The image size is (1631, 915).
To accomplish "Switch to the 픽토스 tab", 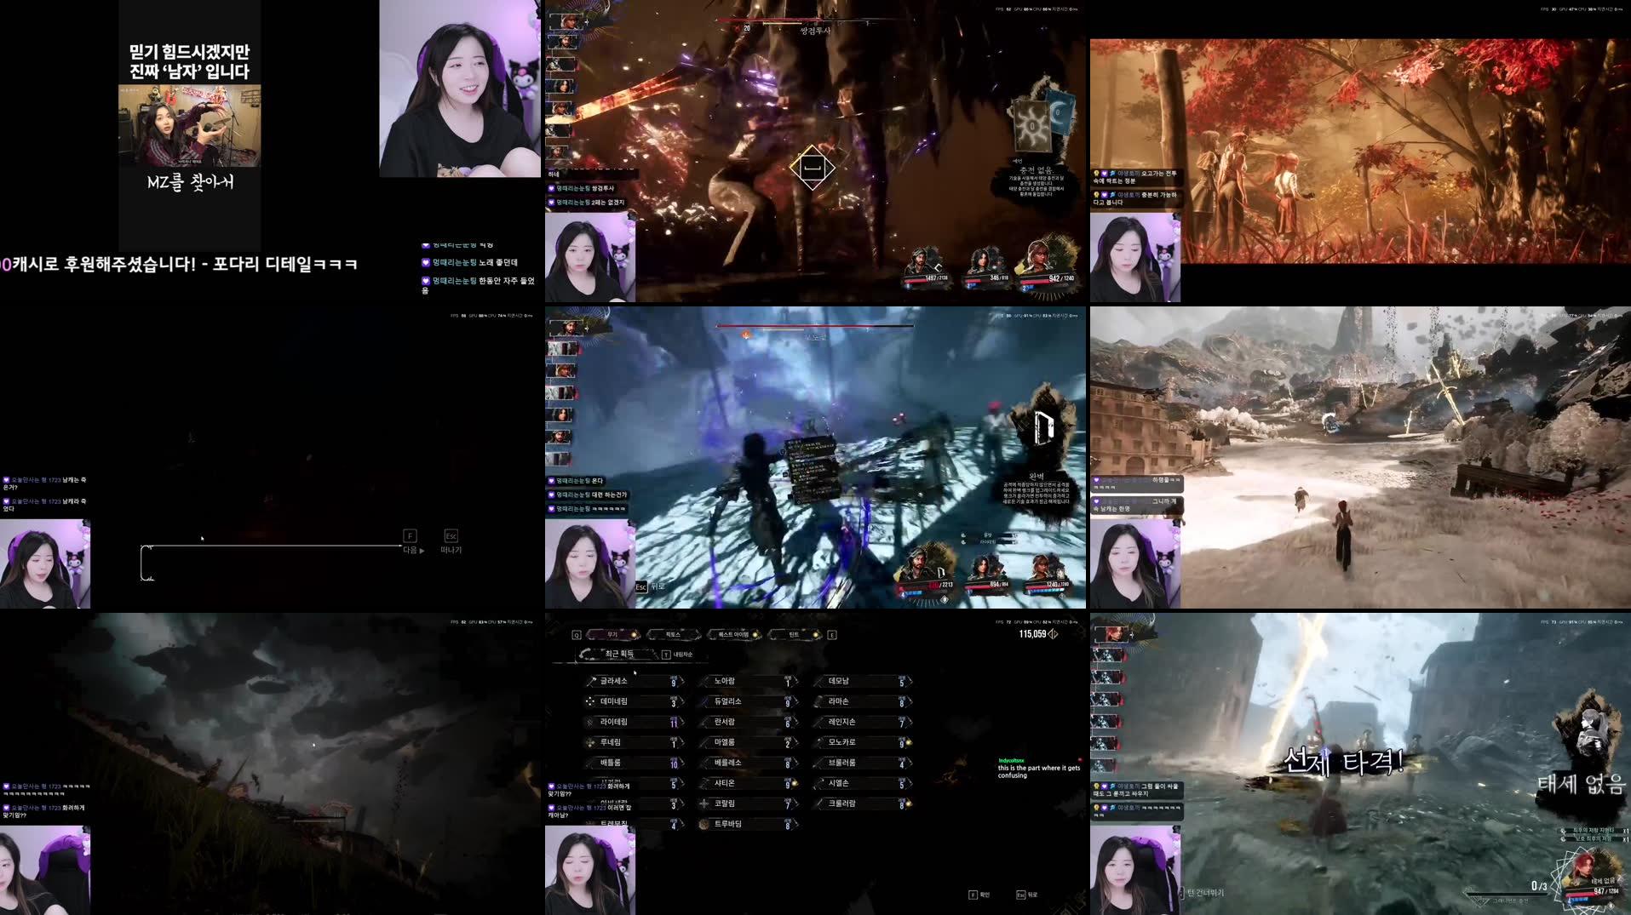I will pyautogui.click(x=673, y=634).
